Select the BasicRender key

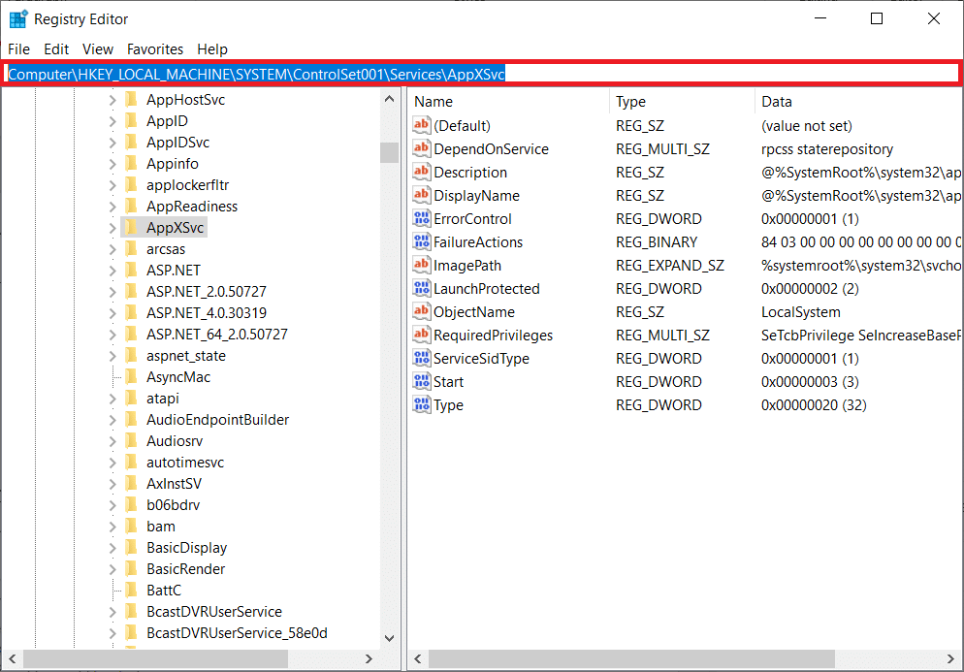[x=185, y=569]
